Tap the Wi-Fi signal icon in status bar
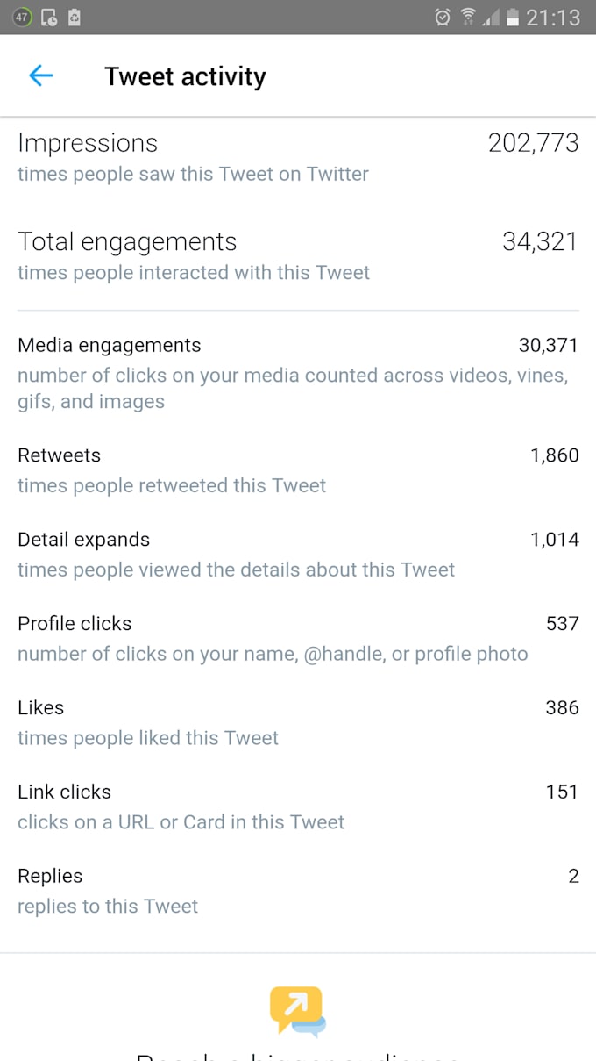Screen dimensions: 596x1061 click(468, 18)
